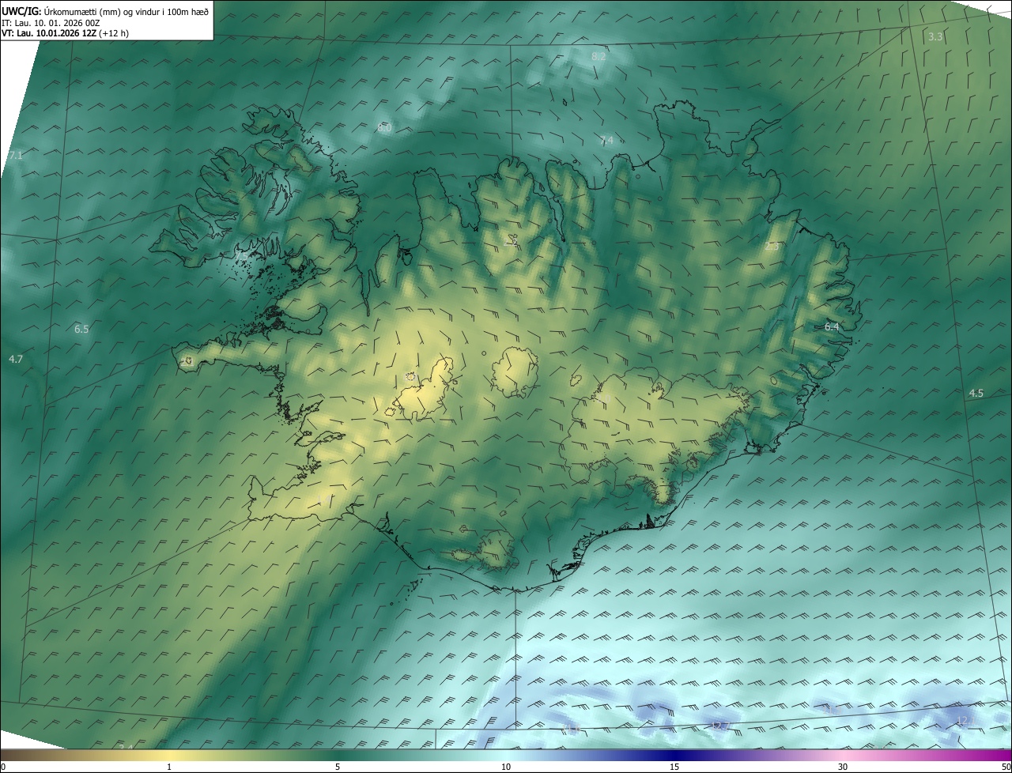The image size is (1012, 773).
Task: Click the 50 tick label on color scale
Action: pos(1006,767)
